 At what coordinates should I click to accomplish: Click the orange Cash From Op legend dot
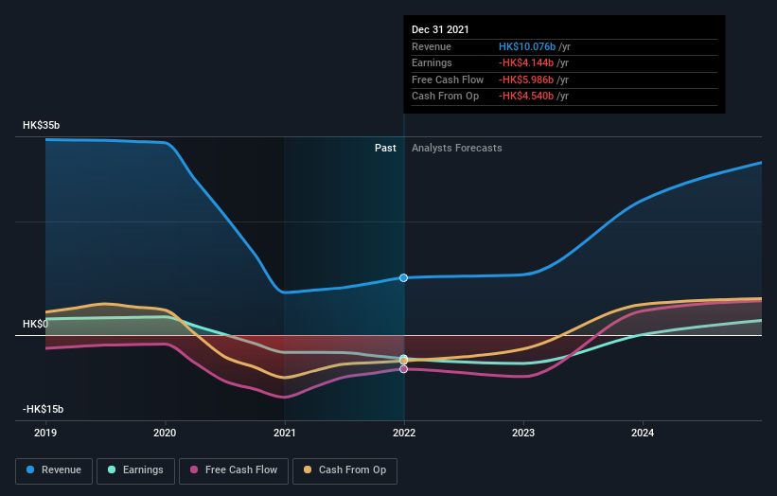308,469
